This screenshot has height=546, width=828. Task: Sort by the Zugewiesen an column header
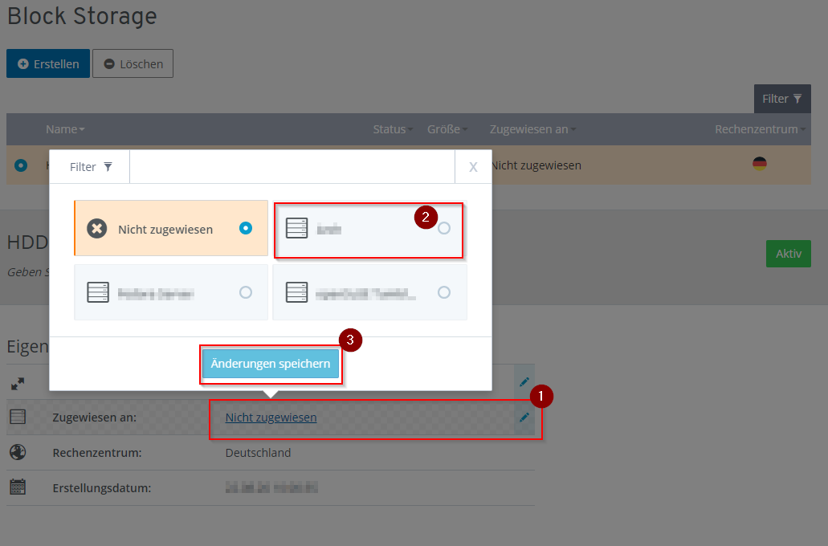coord(532,129)
